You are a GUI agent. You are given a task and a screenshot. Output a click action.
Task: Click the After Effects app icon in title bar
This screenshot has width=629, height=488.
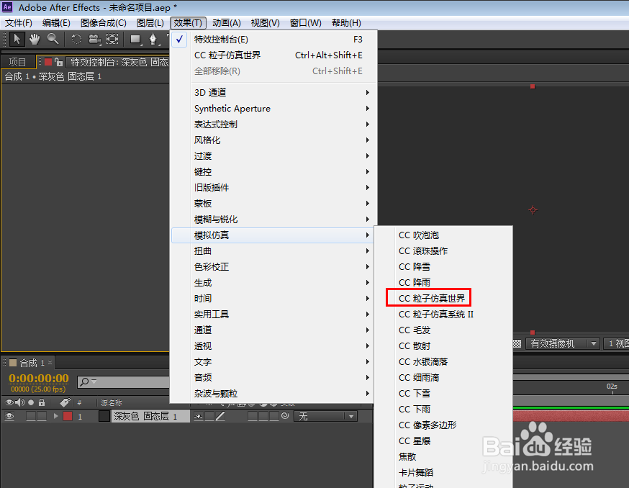7,7
